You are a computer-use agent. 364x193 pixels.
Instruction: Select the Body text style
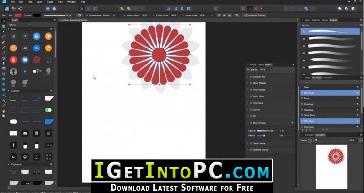(330, 98)
